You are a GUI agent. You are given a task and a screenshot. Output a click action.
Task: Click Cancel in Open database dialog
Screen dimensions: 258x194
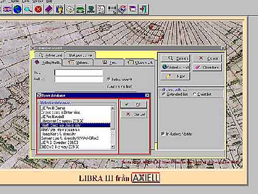(x=134, y=114)
